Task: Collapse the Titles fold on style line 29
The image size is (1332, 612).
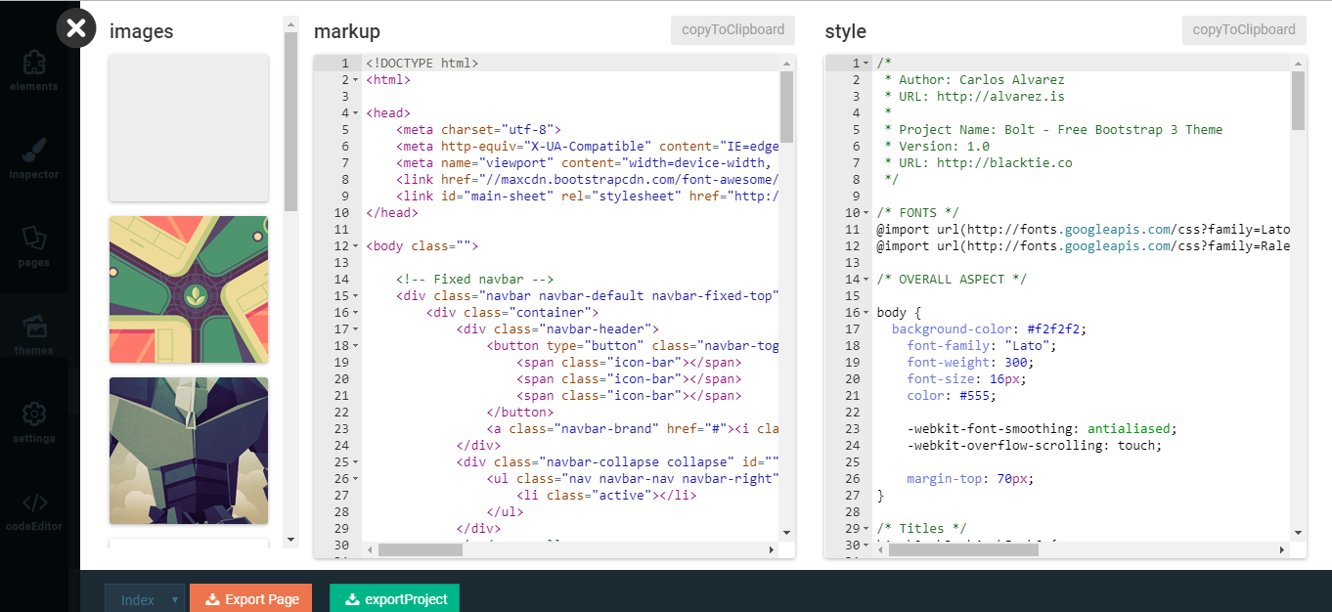Action: point(866,529)
